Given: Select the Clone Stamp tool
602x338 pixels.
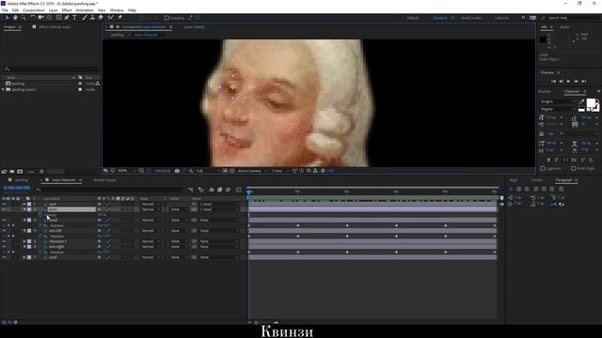Looking at the screenshot, I should (x=92, y=18).
